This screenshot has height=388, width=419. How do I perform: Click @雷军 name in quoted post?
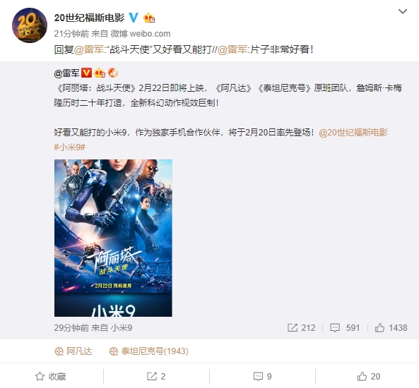(66, 73)
